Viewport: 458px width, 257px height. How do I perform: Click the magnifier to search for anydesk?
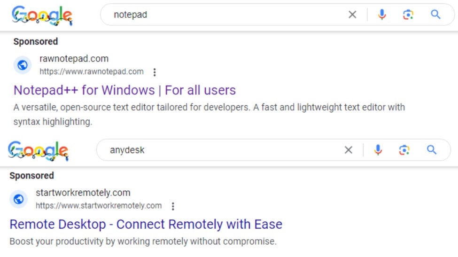click(x=432, y=150)
